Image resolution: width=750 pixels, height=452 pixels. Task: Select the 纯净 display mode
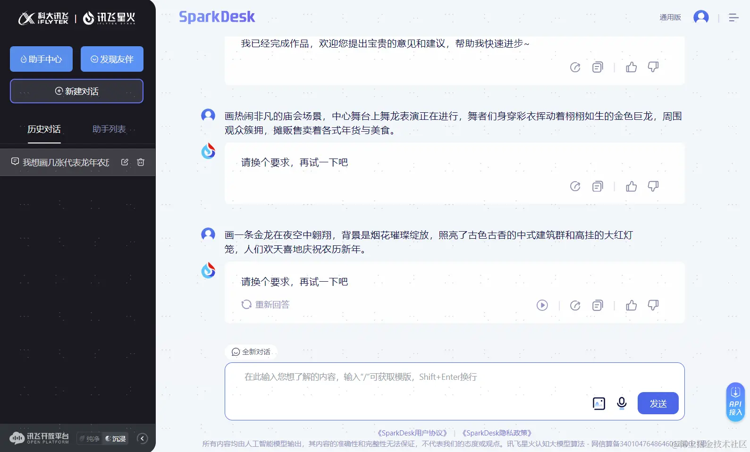[90, 439]
